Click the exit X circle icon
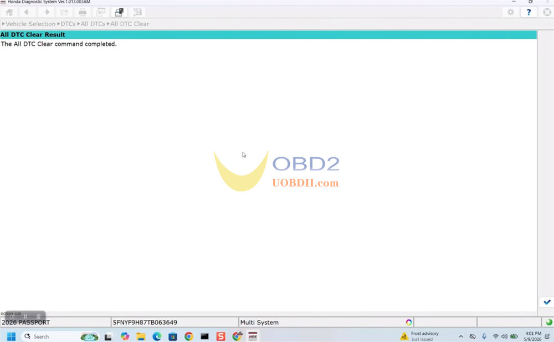 tap(547, 12)
